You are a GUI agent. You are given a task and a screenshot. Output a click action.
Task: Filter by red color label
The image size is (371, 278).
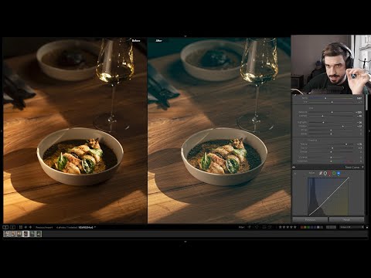point(302,227)
